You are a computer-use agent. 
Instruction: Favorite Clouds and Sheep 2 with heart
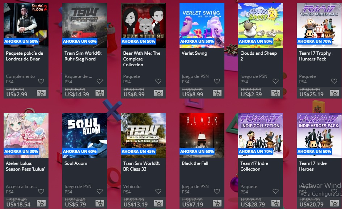coord(275,81)
